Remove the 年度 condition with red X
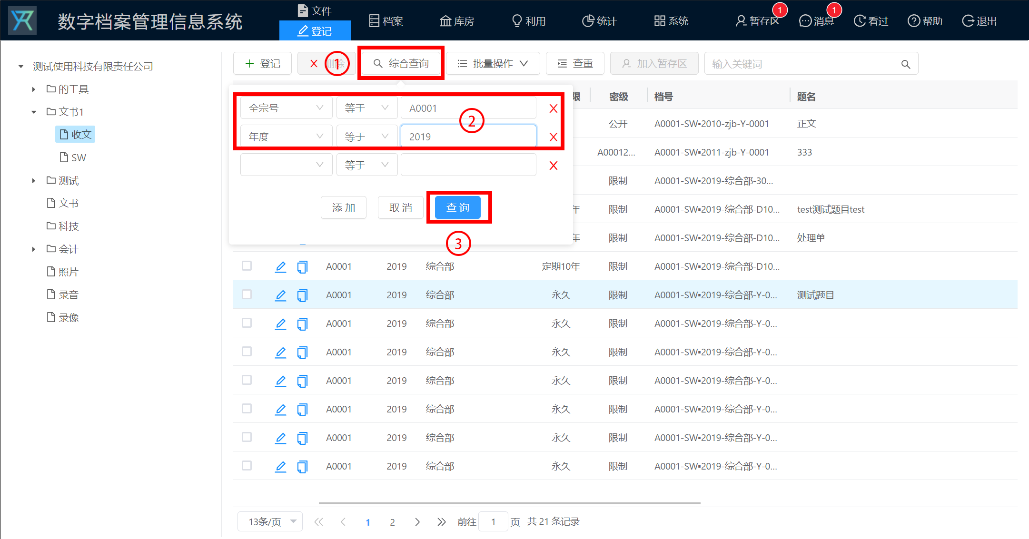1029x539 pixels. click(553, 137)
